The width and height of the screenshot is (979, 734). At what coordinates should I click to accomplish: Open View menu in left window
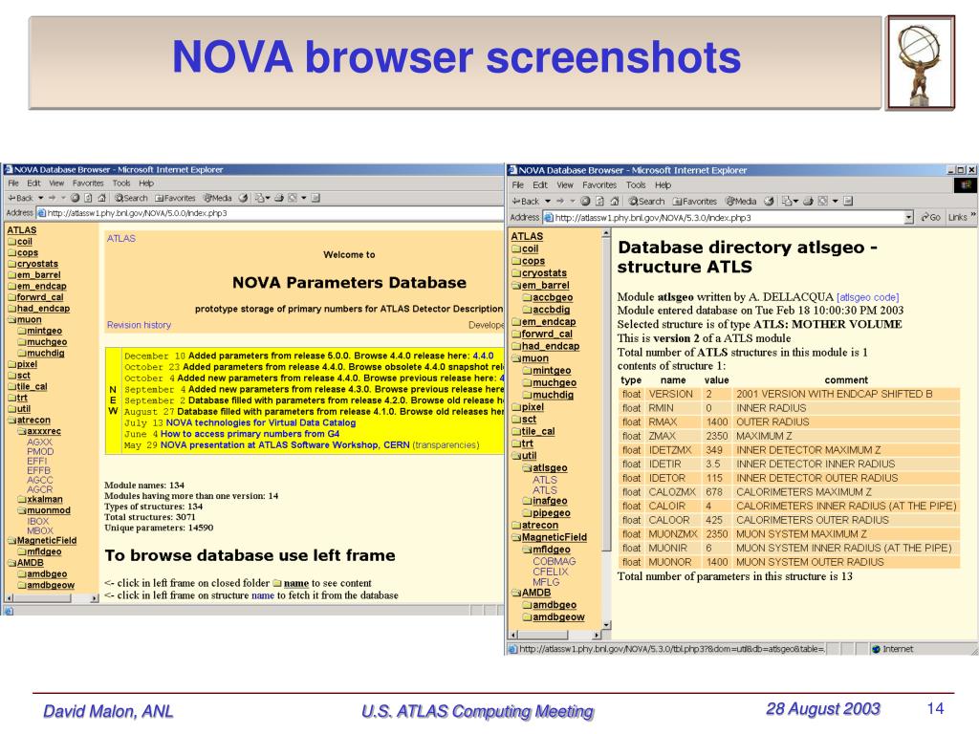pyautogui.click(x=56, y=183)
